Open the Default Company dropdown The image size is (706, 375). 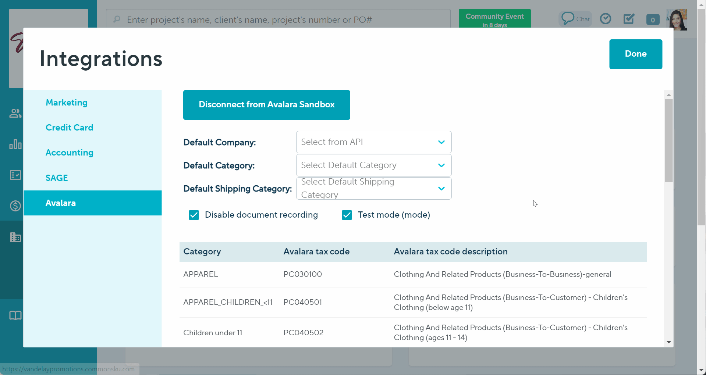pyautogui.click(x=373, y=142)
